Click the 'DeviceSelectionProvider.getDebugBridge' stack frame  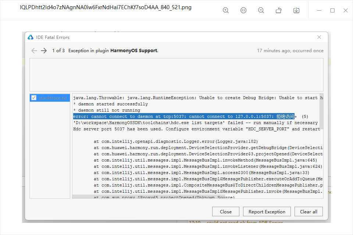point(208,148)
